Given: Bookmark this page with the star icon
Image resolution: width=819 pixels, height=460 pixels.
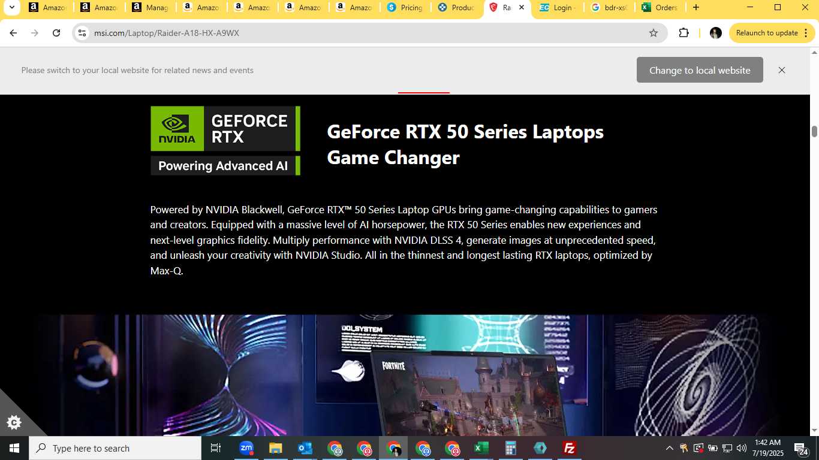Looking at the screenshot, I should (x=654, y=33).
